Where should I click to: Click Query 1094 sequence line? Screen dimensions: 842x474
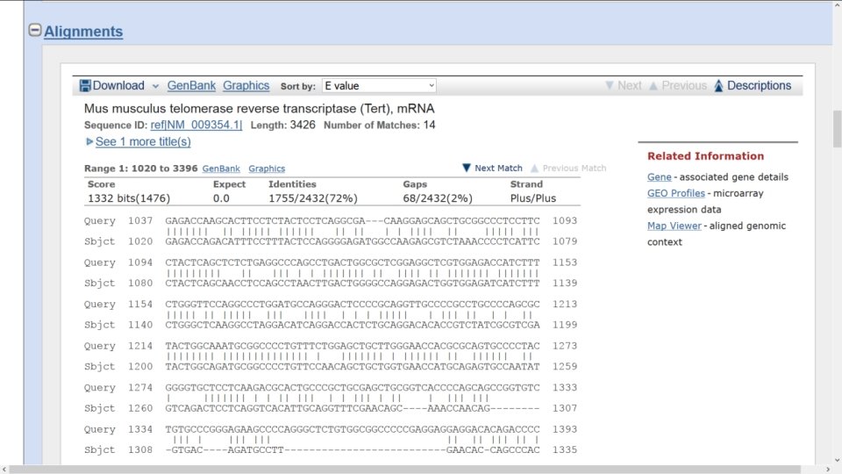coord(331,262)
